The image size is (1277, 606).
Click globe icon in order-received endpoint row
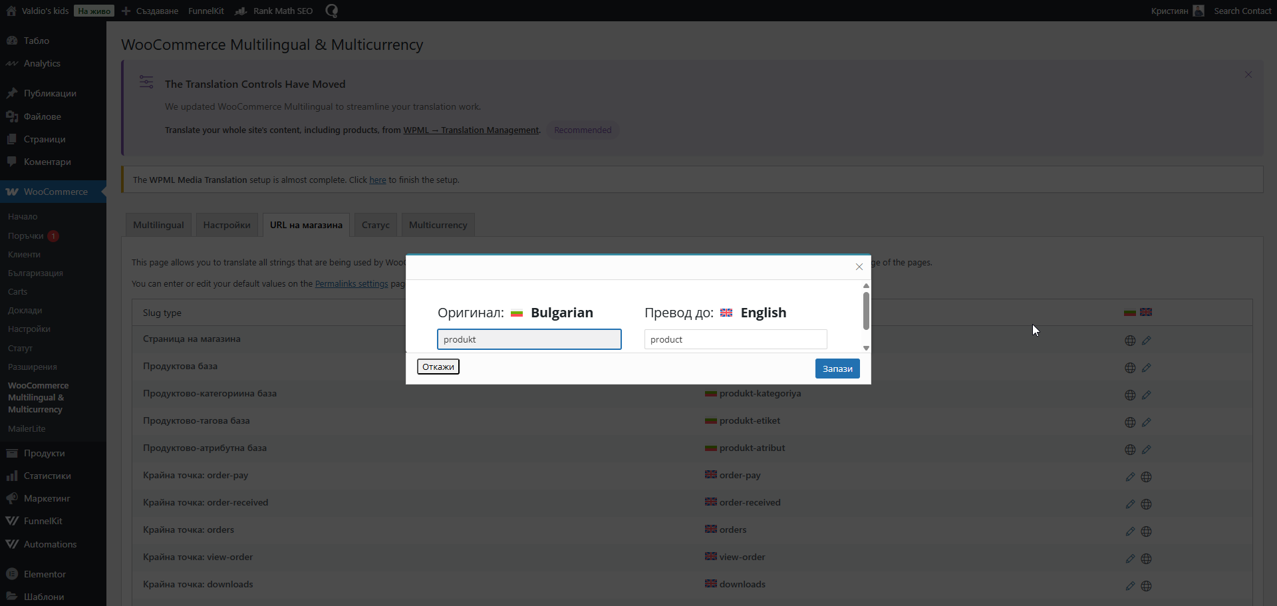point(1146,504)
